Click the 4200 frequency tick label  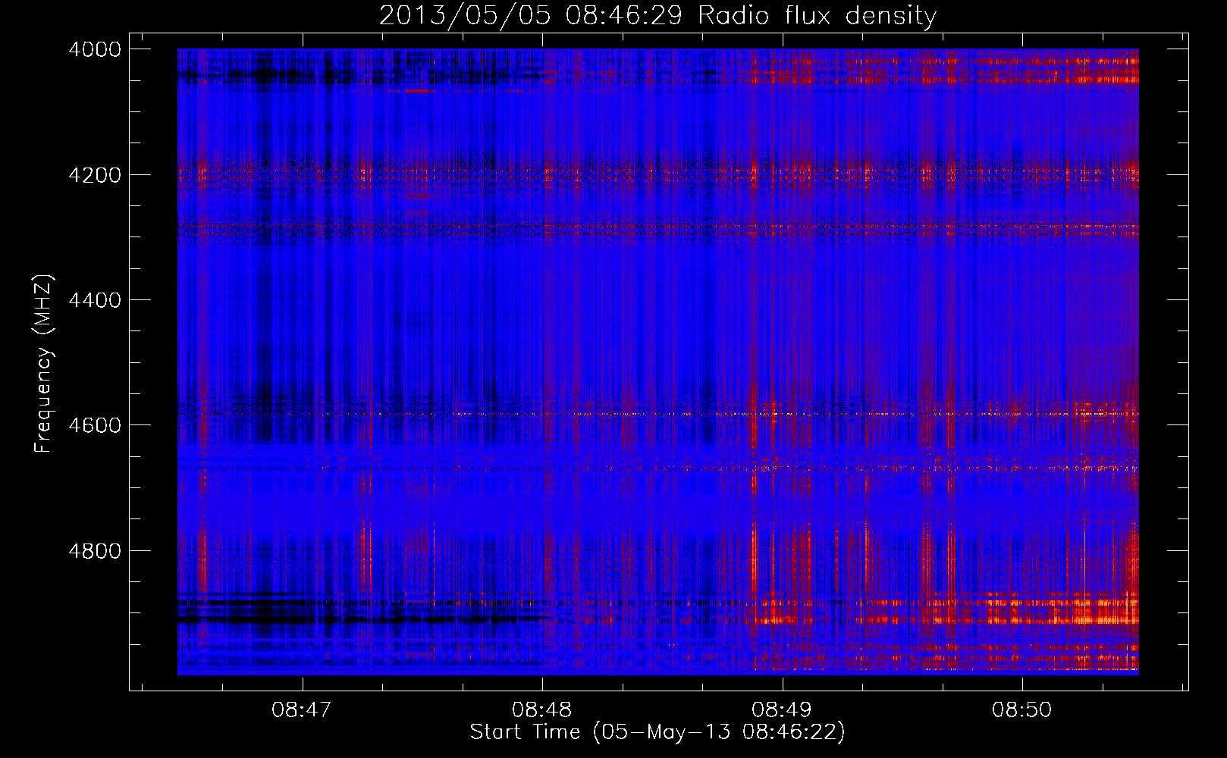[95, 175]
